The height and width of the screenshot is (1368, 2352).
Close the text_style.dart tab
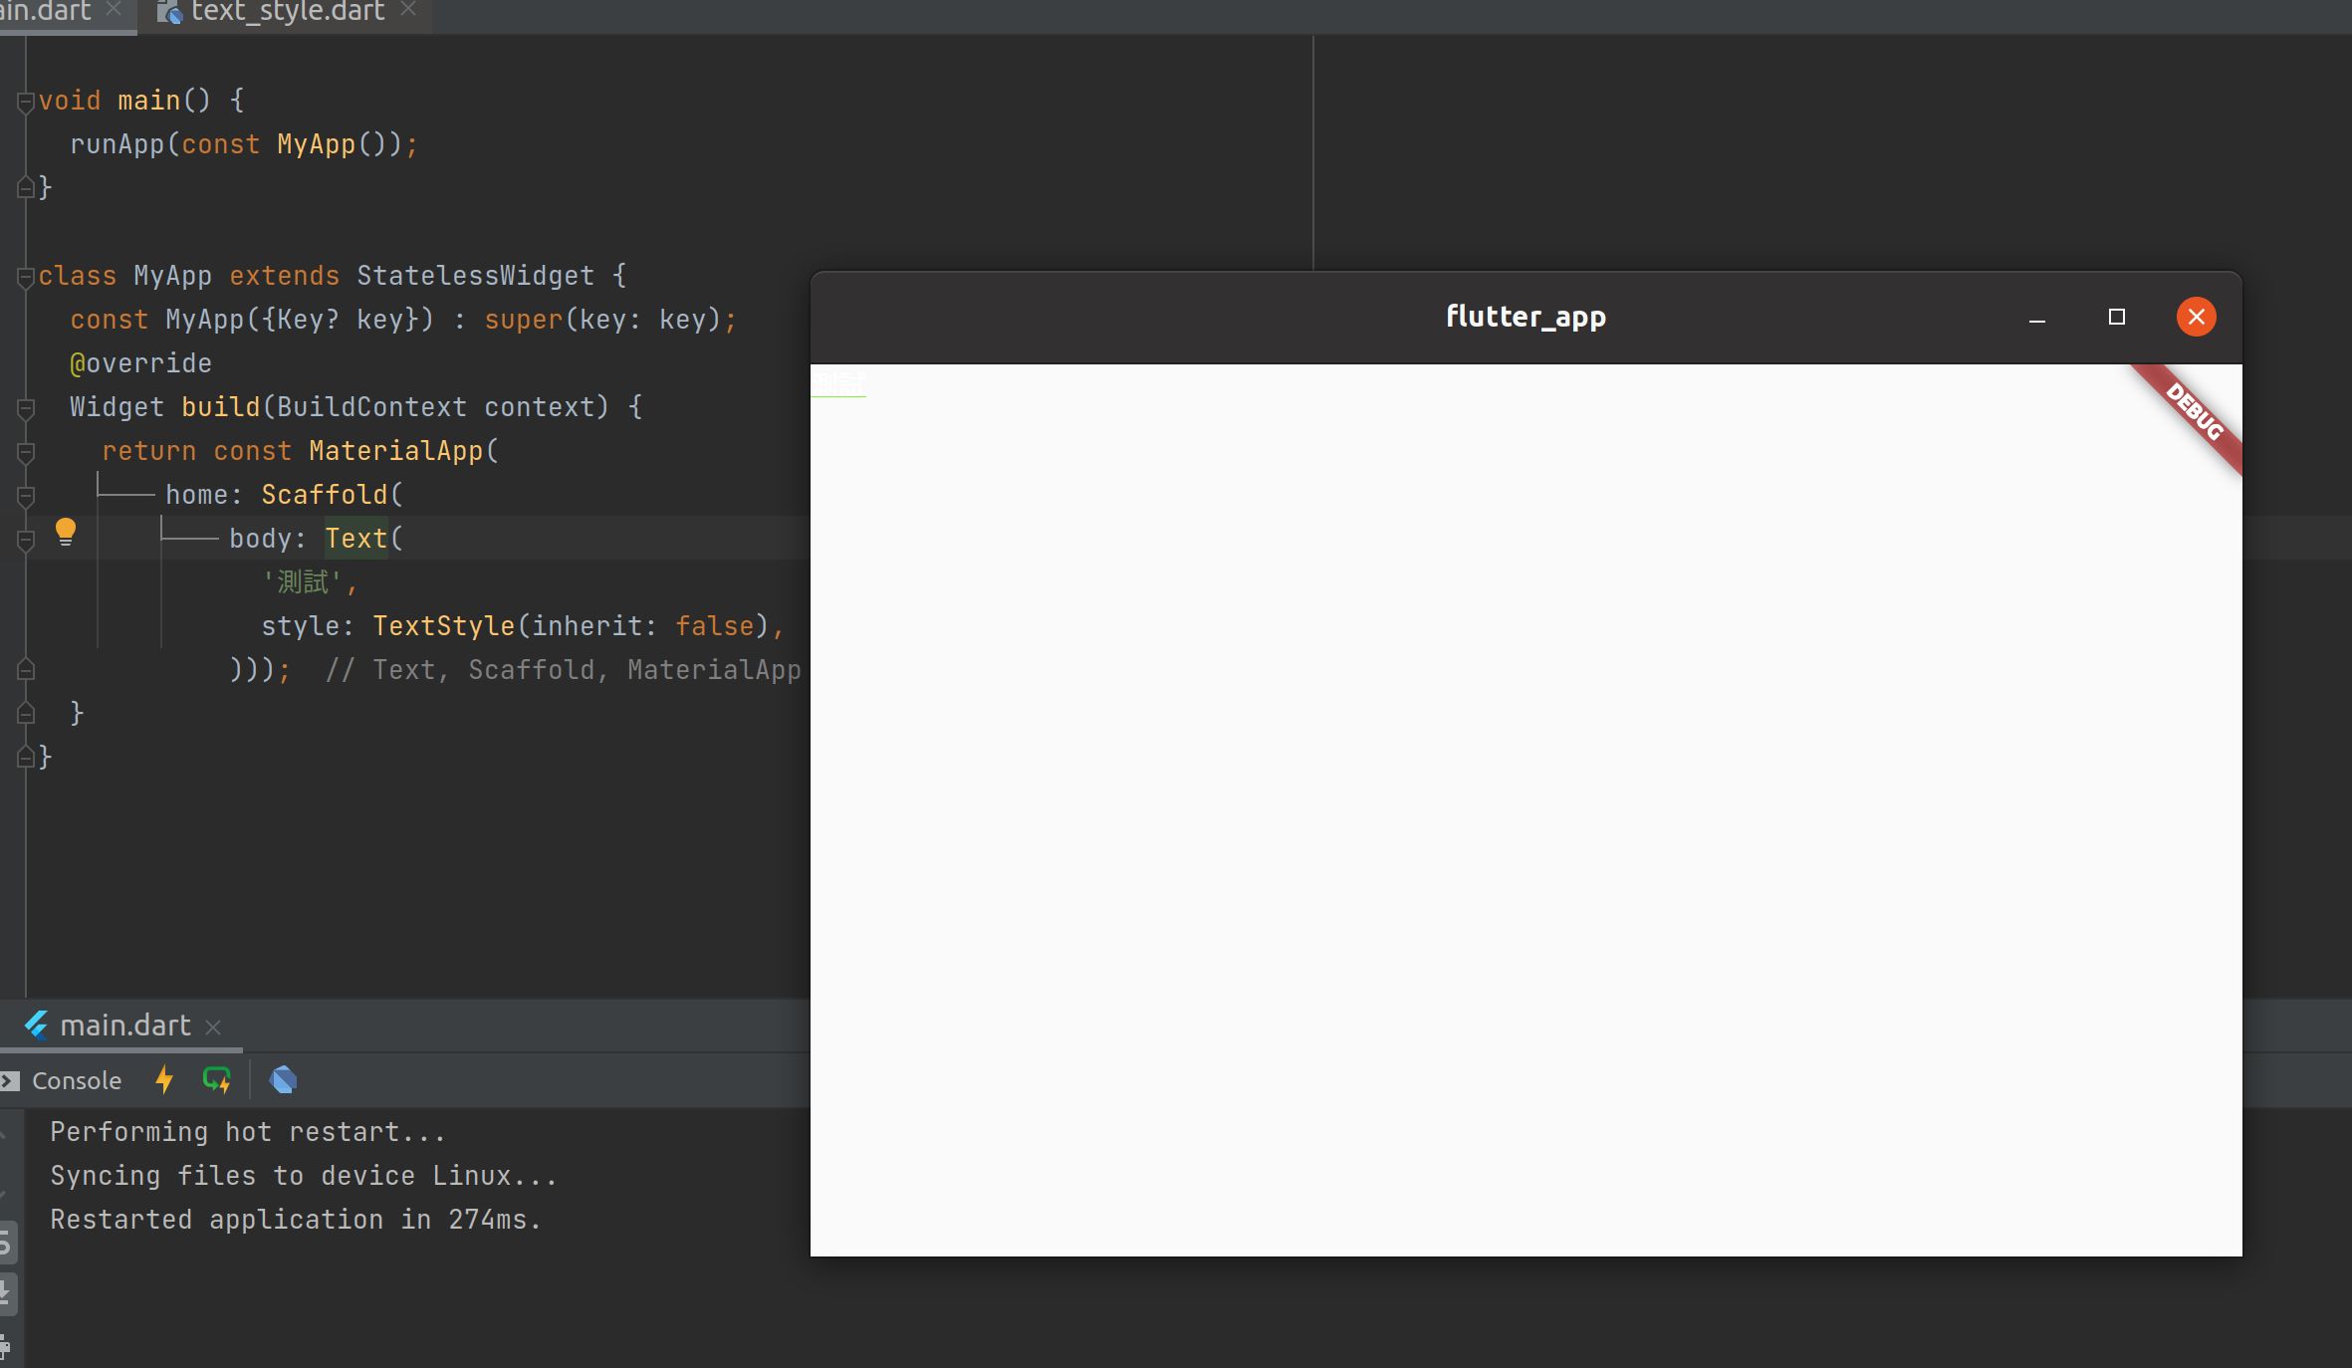click(x=409, y=11)
